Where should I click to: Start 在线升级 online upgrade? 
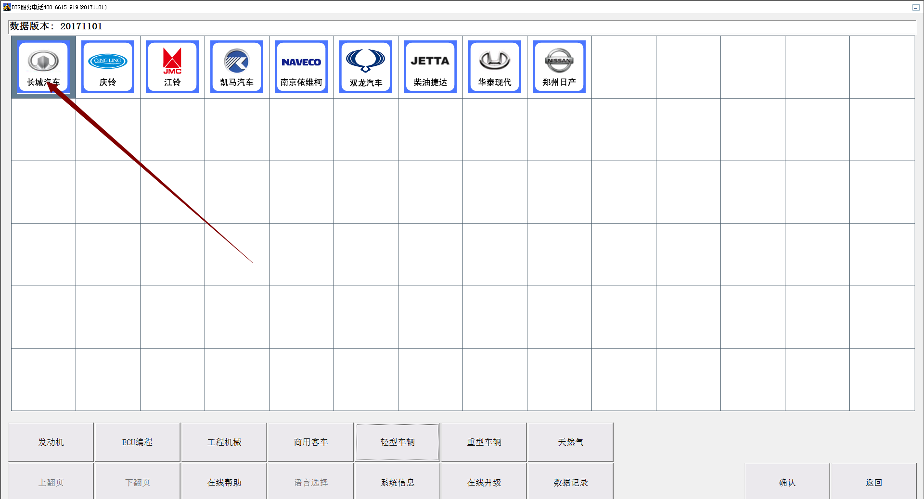coord(484,482)
